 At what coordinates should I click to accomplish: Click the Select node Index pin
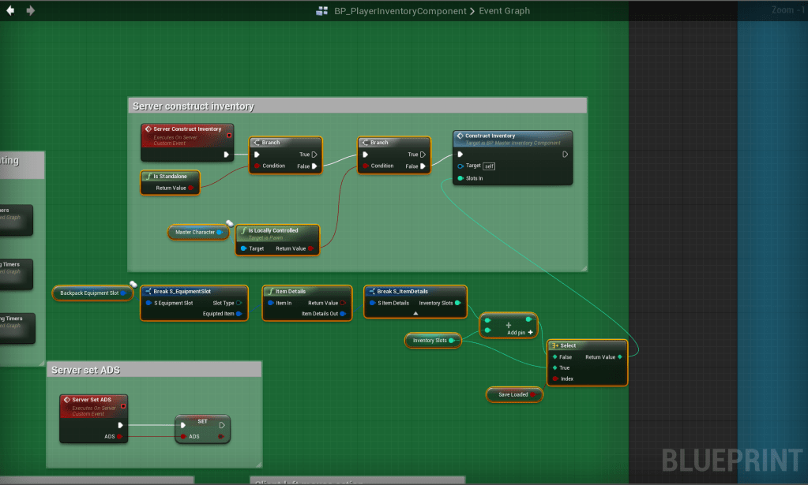[x=555, y=379]
